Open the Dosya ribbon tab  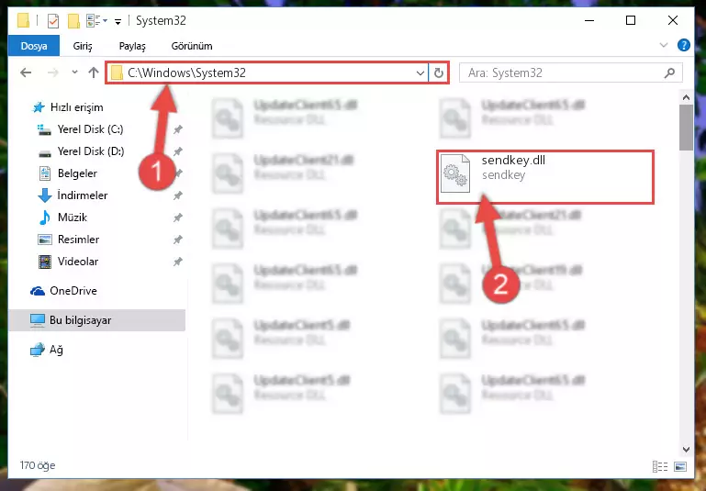tap(34, 46)
